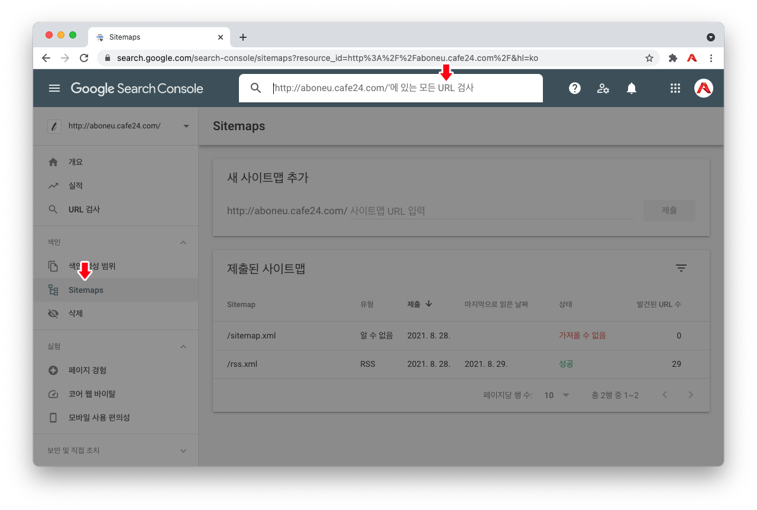Click 발견된 URL 수 column header
The image size is (757, 510).
(x=659, y=304)
